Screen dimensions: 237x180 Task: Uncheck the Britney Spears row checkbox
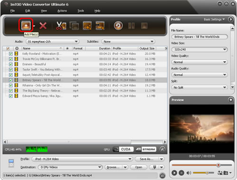tap(10, 80)
